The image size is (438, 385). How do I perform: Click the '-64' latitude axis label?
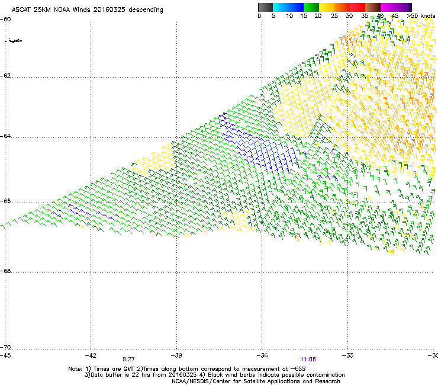point(5,136)
